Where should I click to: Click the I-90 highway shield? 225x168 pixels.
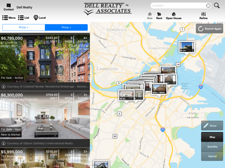click(x=201, y=87)
